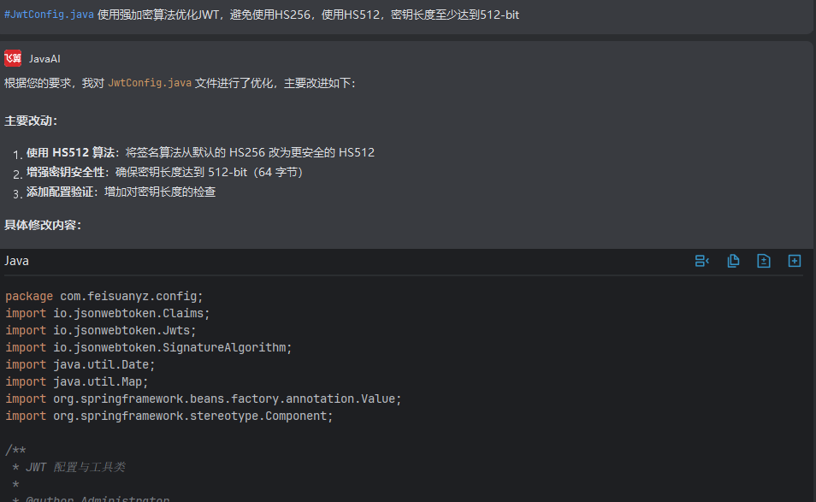Click the stereotype.Component import line
This screenshot has height=502, width=816.
point(169,416)
